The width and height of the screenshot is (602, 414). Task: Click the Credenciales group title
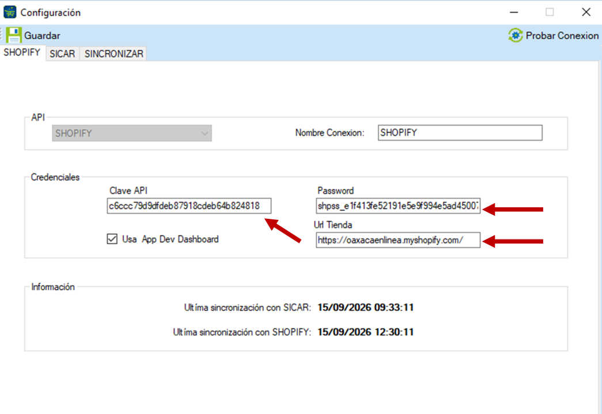click(x=55, y=177)
